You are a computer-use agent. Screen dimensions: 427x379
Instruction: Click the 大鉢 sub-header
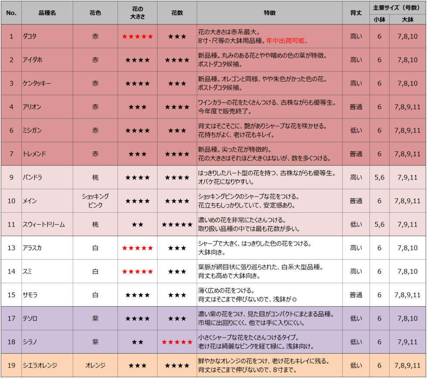[408, 19]
